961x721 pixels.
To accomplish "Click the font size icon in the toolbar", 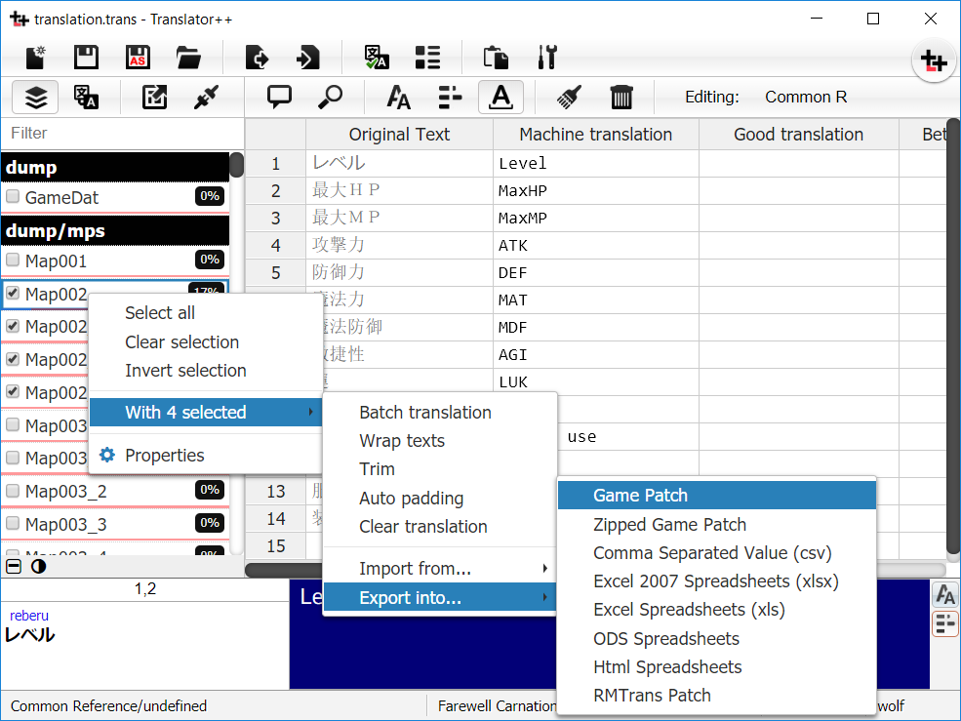I will tap(398, 98).
